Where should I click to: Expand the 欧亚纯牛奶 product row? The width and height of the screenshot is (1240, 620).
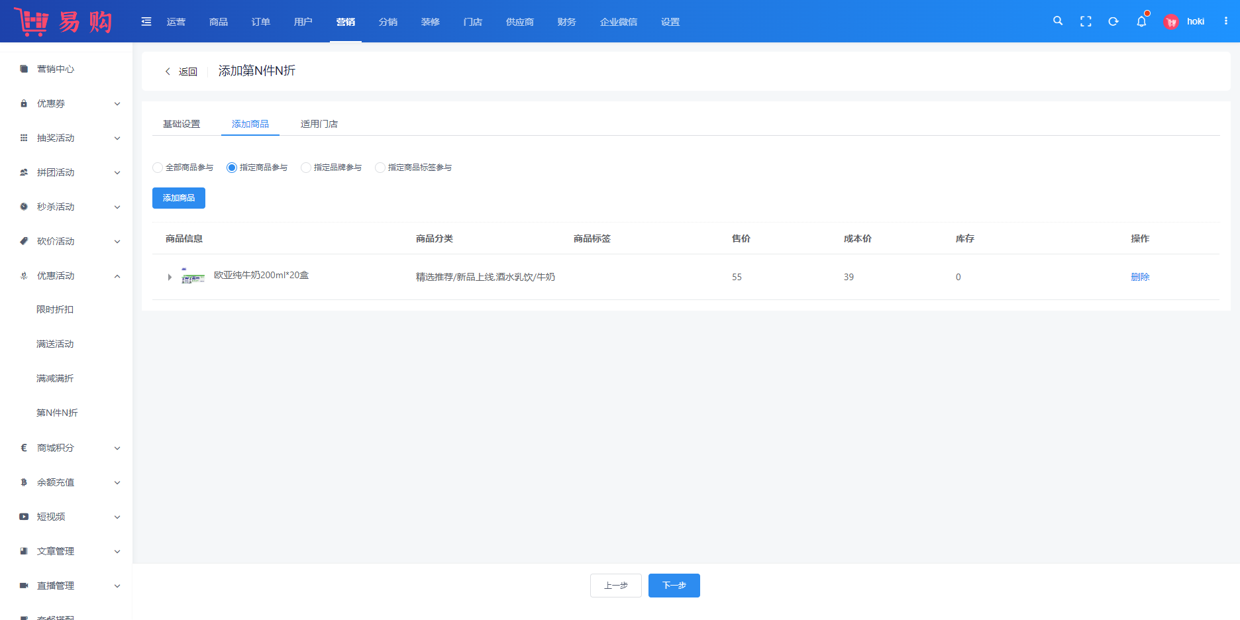click(170, 278)
